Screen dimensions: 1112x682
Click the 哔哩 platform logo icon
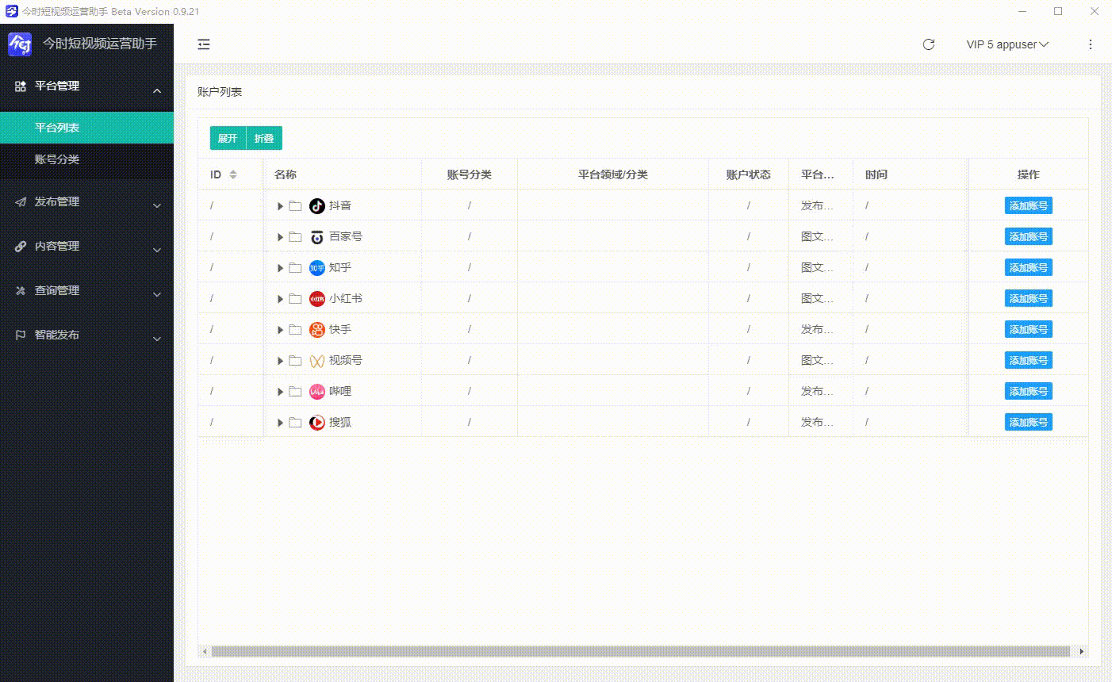[317, 392]
